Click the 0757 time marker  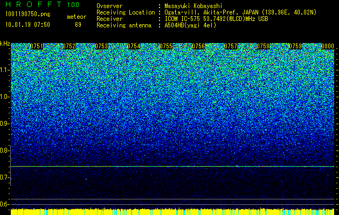point(231,46)
